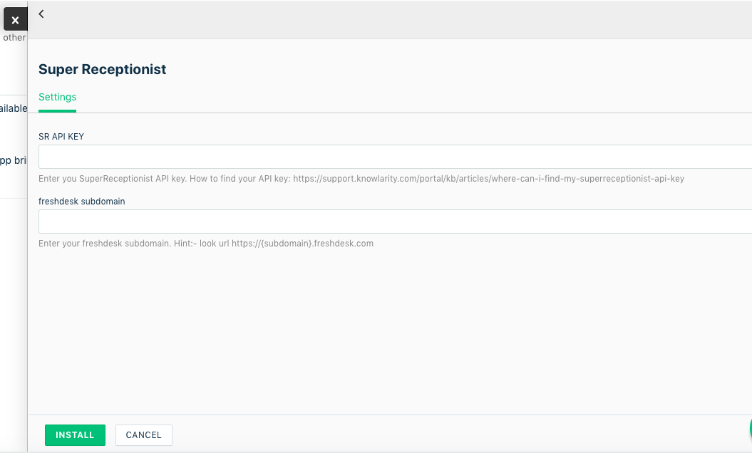The width and height of the screenshot is (752, 453).
Task: Go back using the left chevron arrow
Action: [x=41, y=14]
